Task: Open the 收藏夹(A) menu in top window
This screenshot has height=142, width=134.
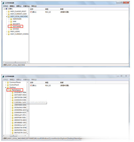Action: click(x=26, y=6)
